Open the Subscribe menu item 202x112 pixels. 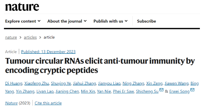coord(146,21)
